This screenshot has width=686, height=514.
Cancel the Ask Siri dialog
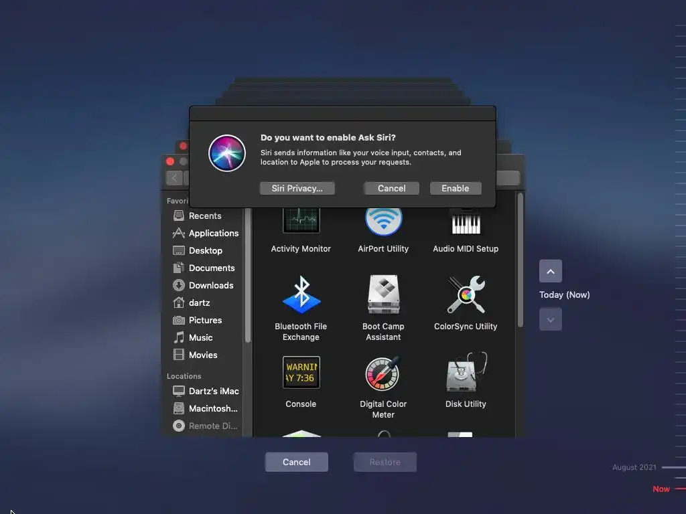tap(391, 188)
